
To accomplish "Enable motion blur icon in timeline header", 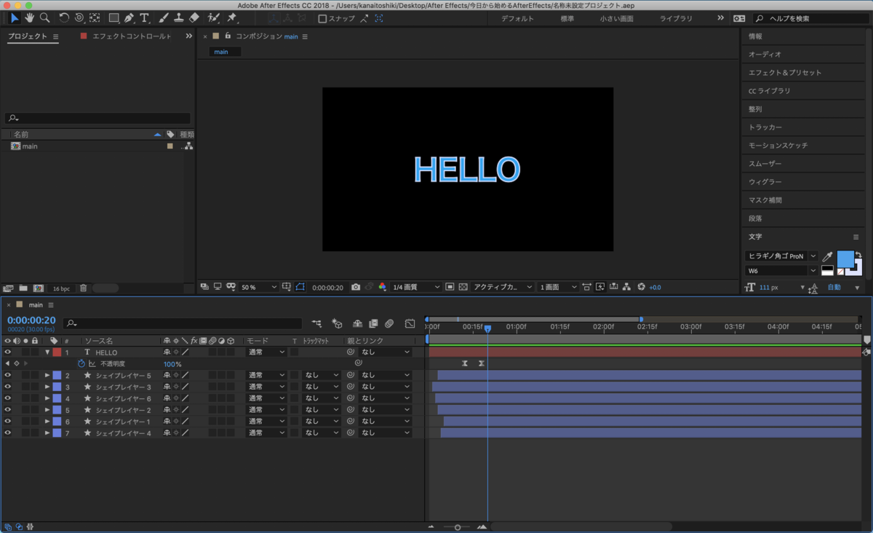I will tap(389, 323).
